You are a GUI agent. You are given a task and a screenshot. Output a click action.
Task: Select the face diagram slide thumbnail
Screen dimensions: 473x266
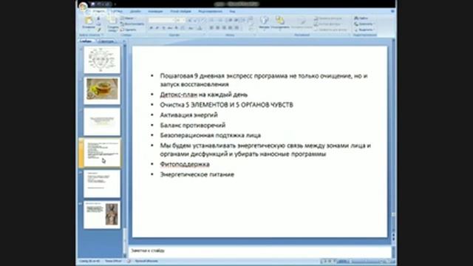click(x=102, y=59)
